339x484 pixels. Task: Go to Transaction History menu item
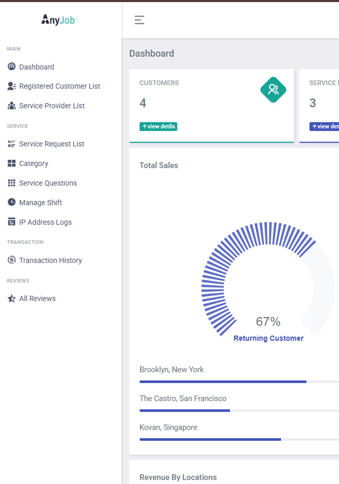tap(50, 260)
